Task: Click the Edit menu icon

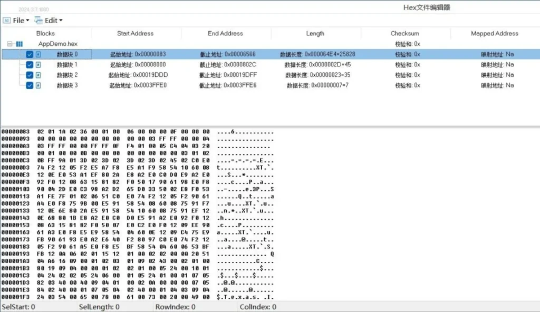Action: tap(38, 21)
